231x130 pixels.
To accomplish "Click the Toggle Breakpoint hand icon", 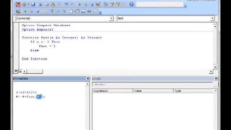I will tap(45, 11).
